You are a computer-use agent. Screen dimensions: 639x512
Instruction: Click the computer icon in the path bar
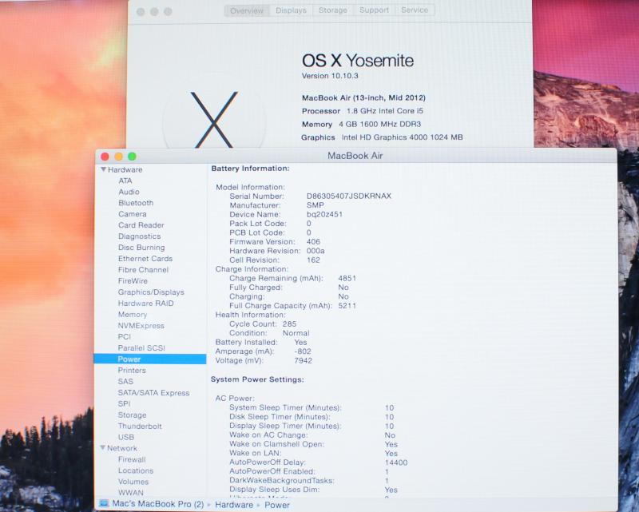point(104,504)
